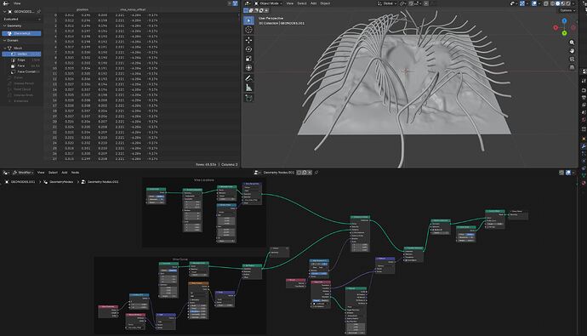587x336 pixels.
Task: Click the Geometry Nodes.001 name field
Action: 280,173
